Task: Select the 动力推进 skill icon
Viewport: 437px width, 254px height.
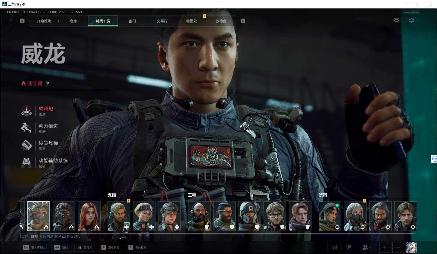Action: pos(26,128)
